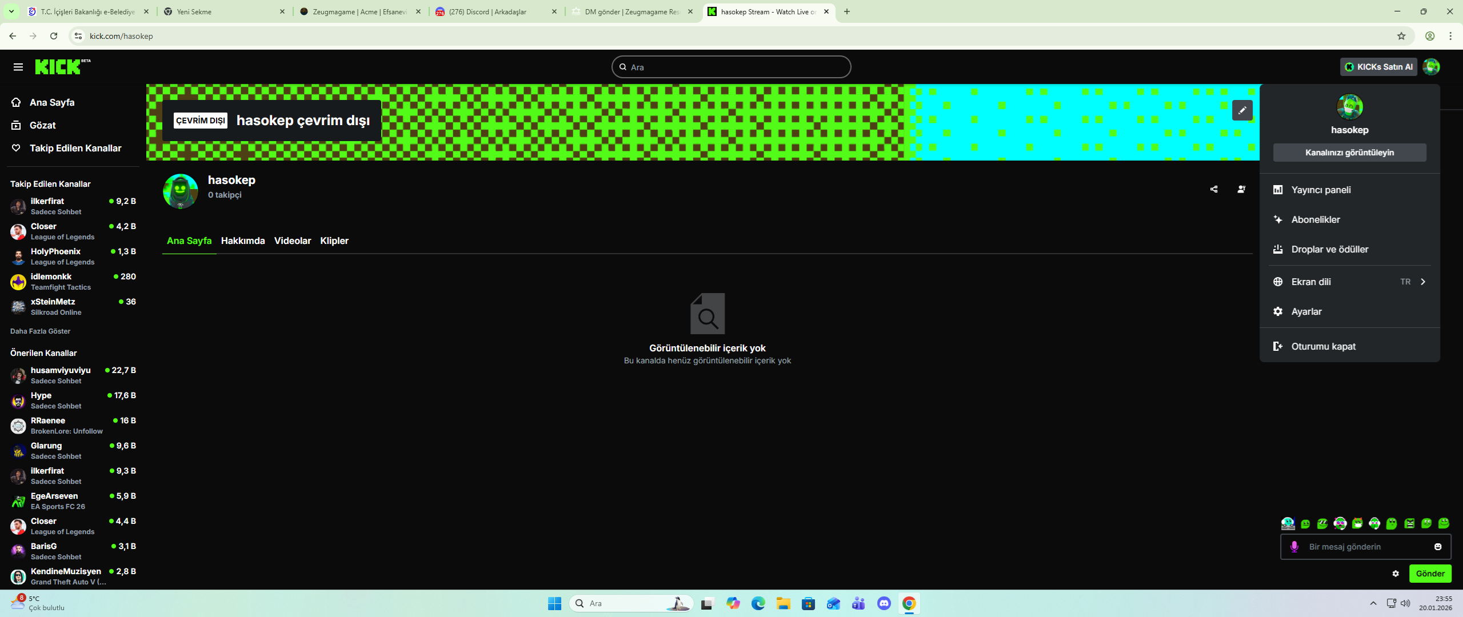1463x617 pixels.
Task: Open Abonelikler menu entry
Action: tap(1349, 219)
